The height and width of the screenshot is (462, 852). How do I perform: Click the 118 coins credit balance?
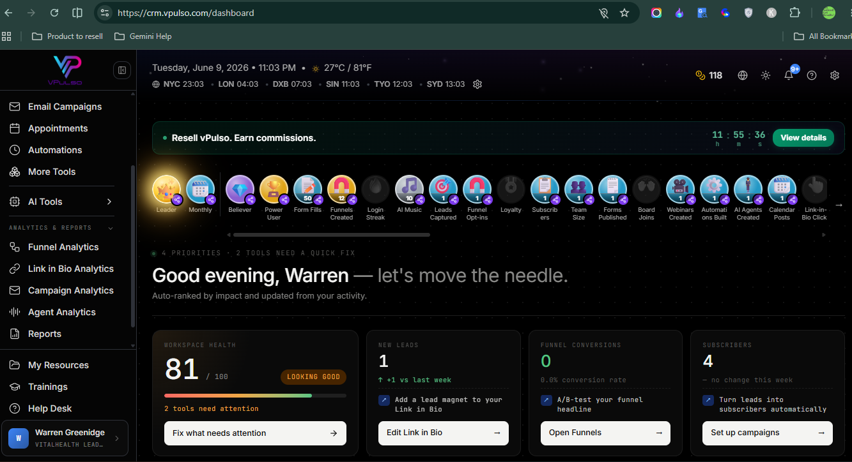tap(709, 75)
